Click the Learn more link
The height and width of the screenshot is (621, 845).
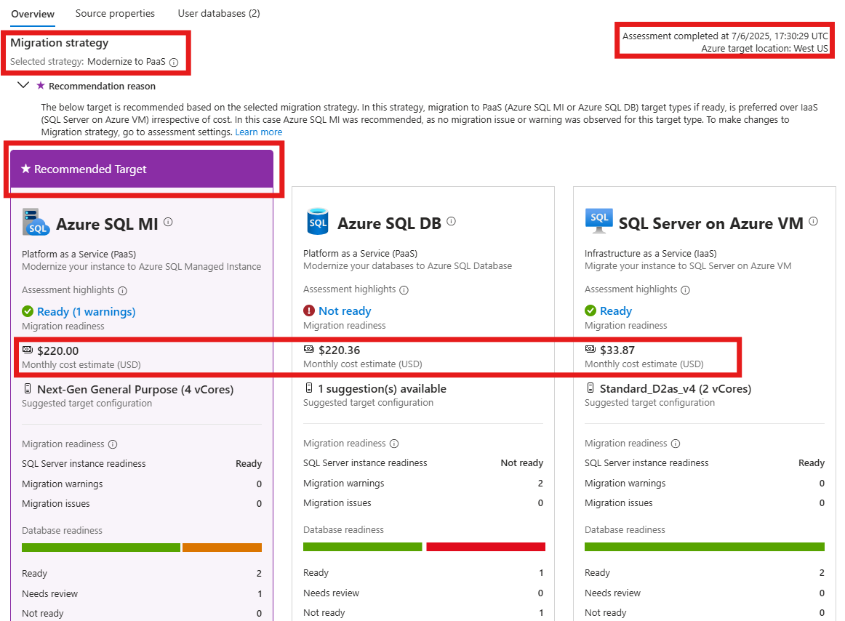click(x=259, y=132)
